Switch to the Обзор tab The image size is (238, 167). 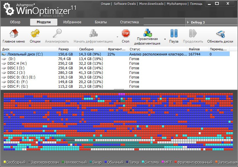(x=15, y=22)
